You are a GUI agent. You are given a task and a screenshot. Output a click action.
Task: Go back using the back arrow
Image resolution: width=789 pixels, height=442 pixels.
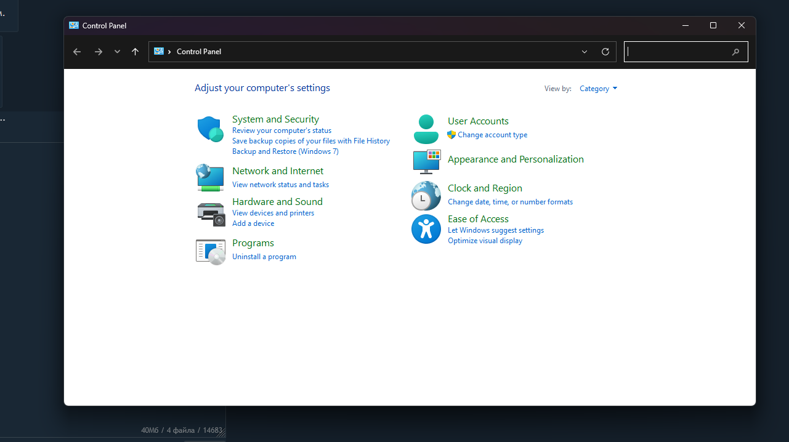77,52
